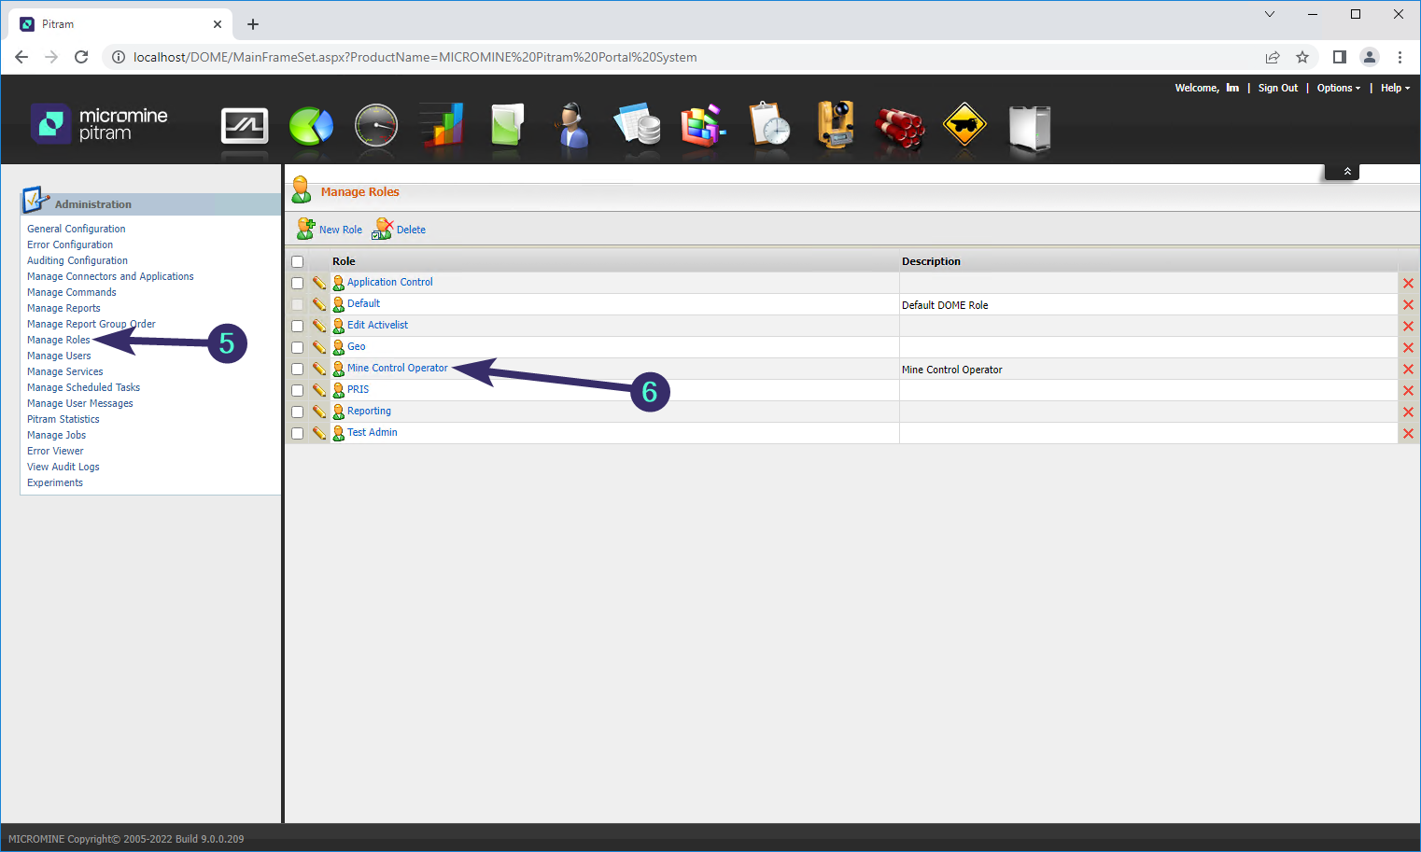Open Manage Users in Administration menu
This screenshot has width=1421, height=852.
point(59,356)
